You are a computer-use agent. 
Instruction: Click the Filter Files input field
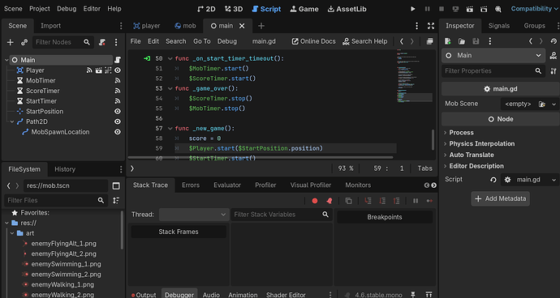tap(56, 200)
